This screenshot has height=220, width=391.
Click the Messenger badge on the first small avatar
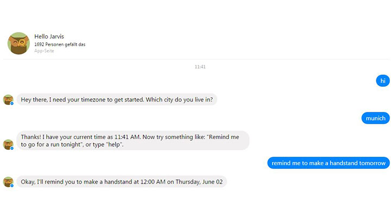(12, 103)
